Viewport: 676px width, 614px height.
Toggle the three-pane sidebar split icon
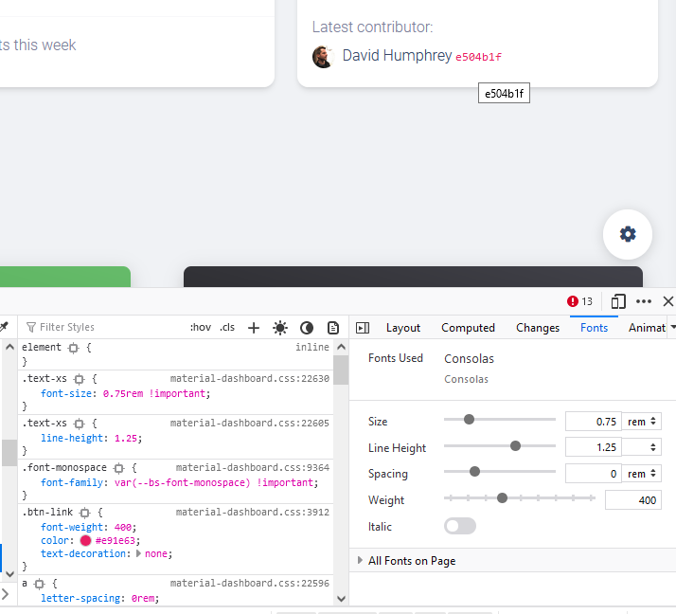(x=363, y=328)
